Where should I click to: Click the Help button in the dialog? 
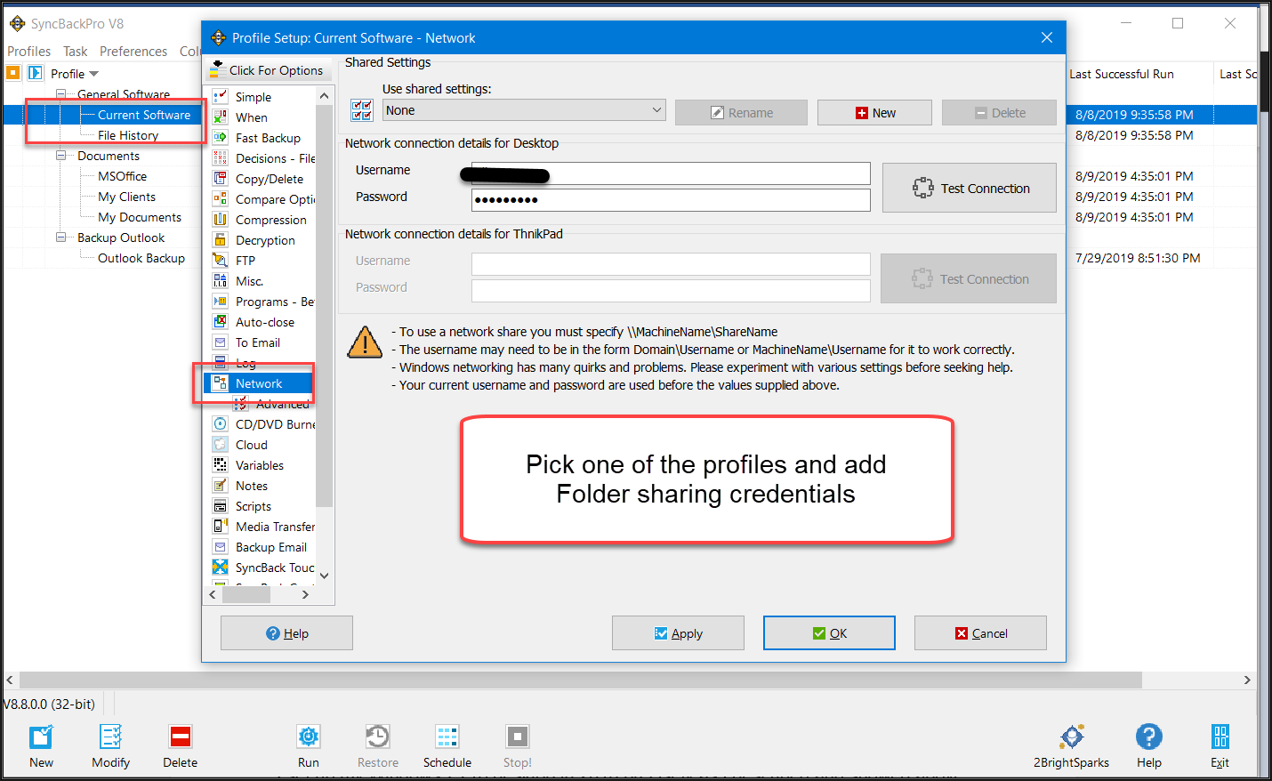pos(286,633)
